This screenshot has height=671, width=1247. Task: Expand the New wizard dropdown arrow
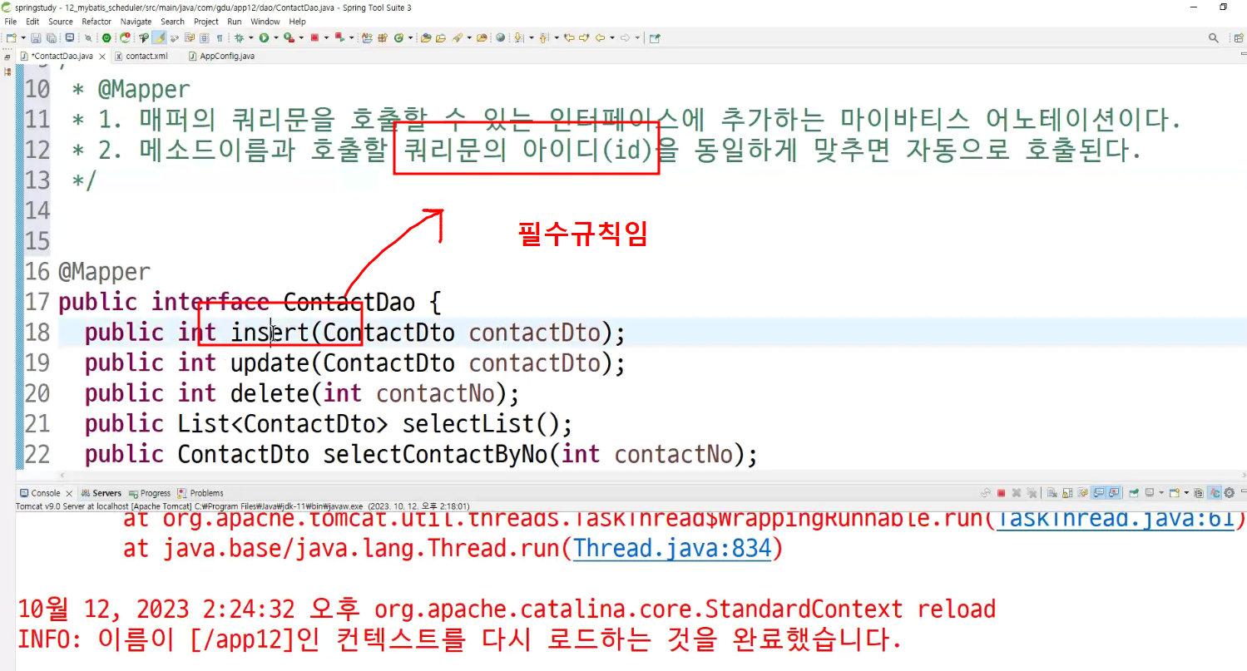(x=23, y=37)
